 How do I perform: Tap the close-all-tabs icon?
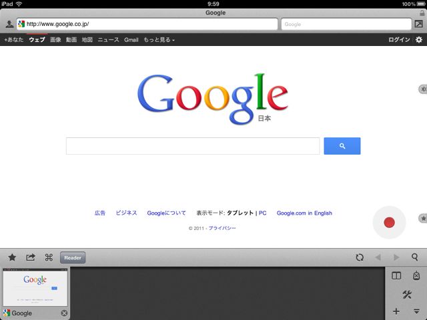coord(416,275)
